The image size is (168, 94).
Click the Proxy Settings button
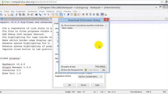click(x=101, y=67)
